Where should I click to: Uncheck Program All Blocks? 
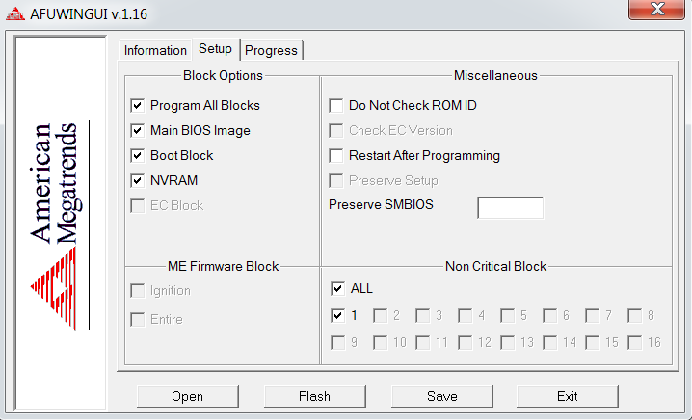[138, 105]
